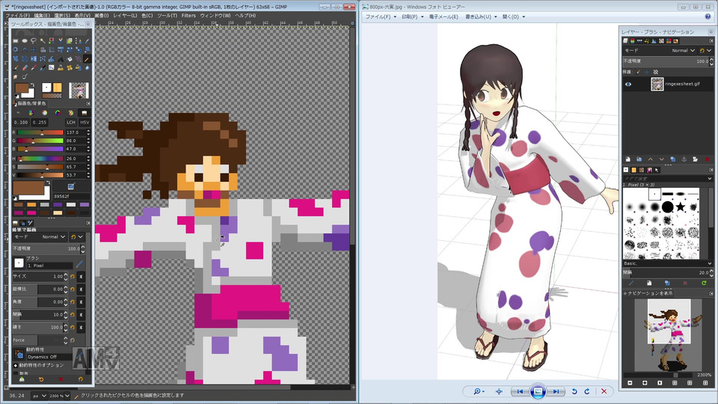Open help icon in Photo Viewer
The height and width of the screenshot is (404, 718).
pyautogui.click(x=708, y=16)
